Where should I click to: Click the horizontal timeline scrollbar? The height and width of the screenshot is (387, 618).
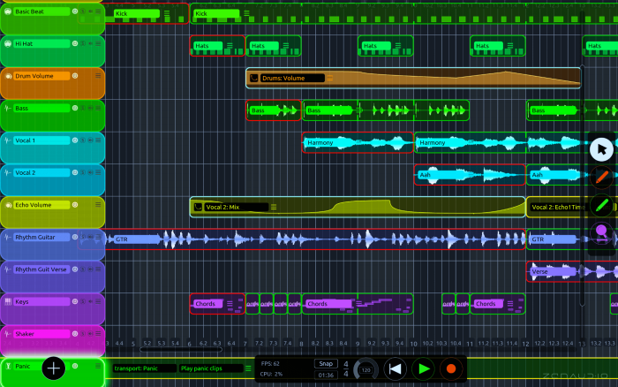pos(181,349)
